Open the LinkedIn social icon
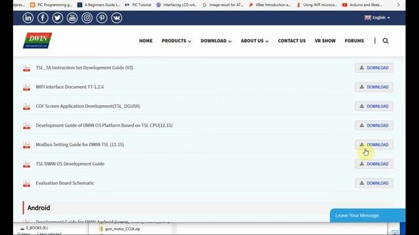The height and width of the screenshot is (235, 419). coord(28,18)
